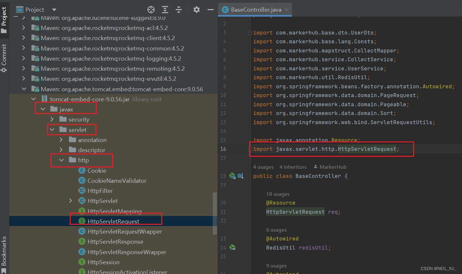This screenshot has height=274, width=462.
Task: Open the Bookmarks tool window
Action: click(4, 254)
